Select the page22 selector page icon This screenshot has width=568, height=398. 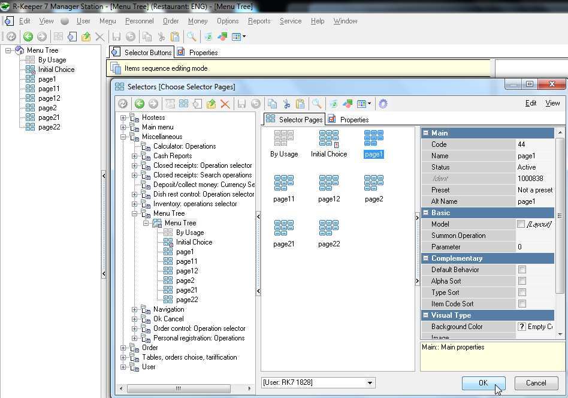click(329, 228)
